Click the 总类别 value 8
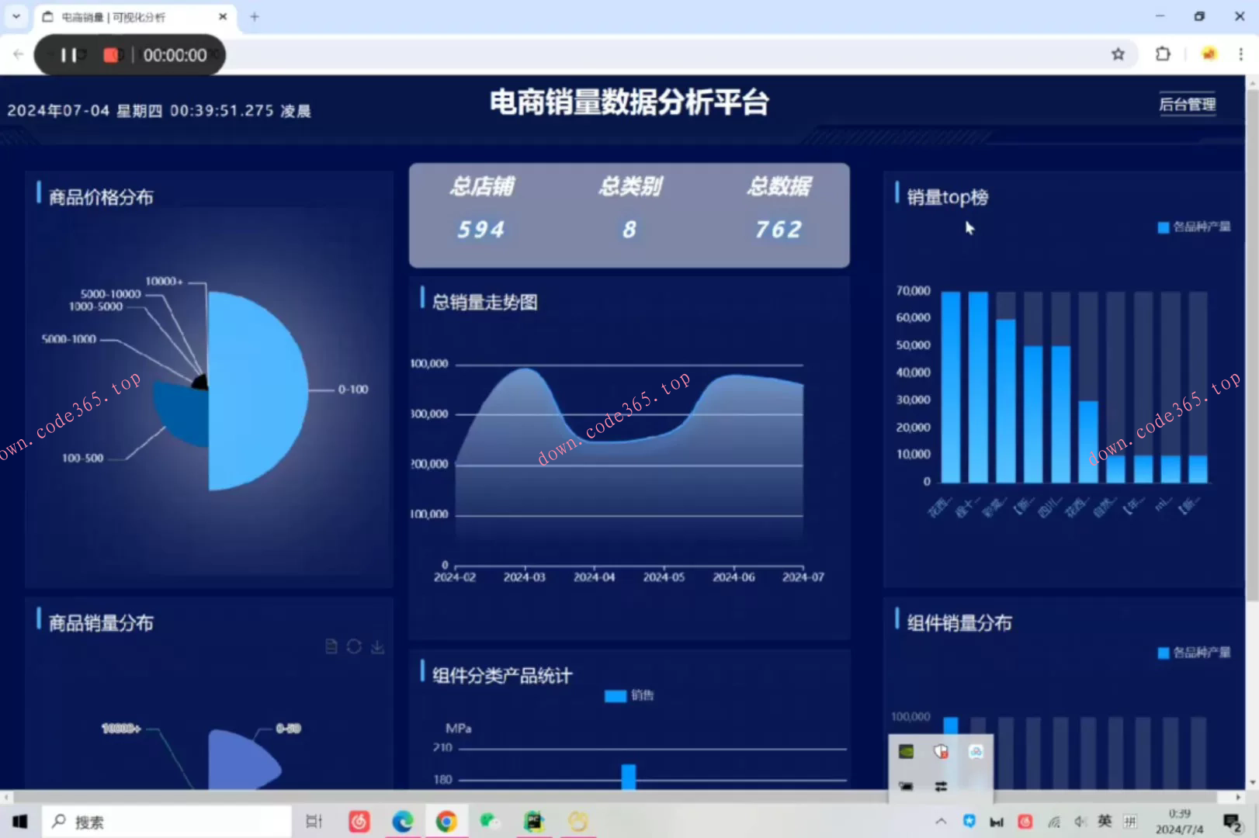Screen dimensions: 1259x838 pyautogui.click(x=629, y=230)
